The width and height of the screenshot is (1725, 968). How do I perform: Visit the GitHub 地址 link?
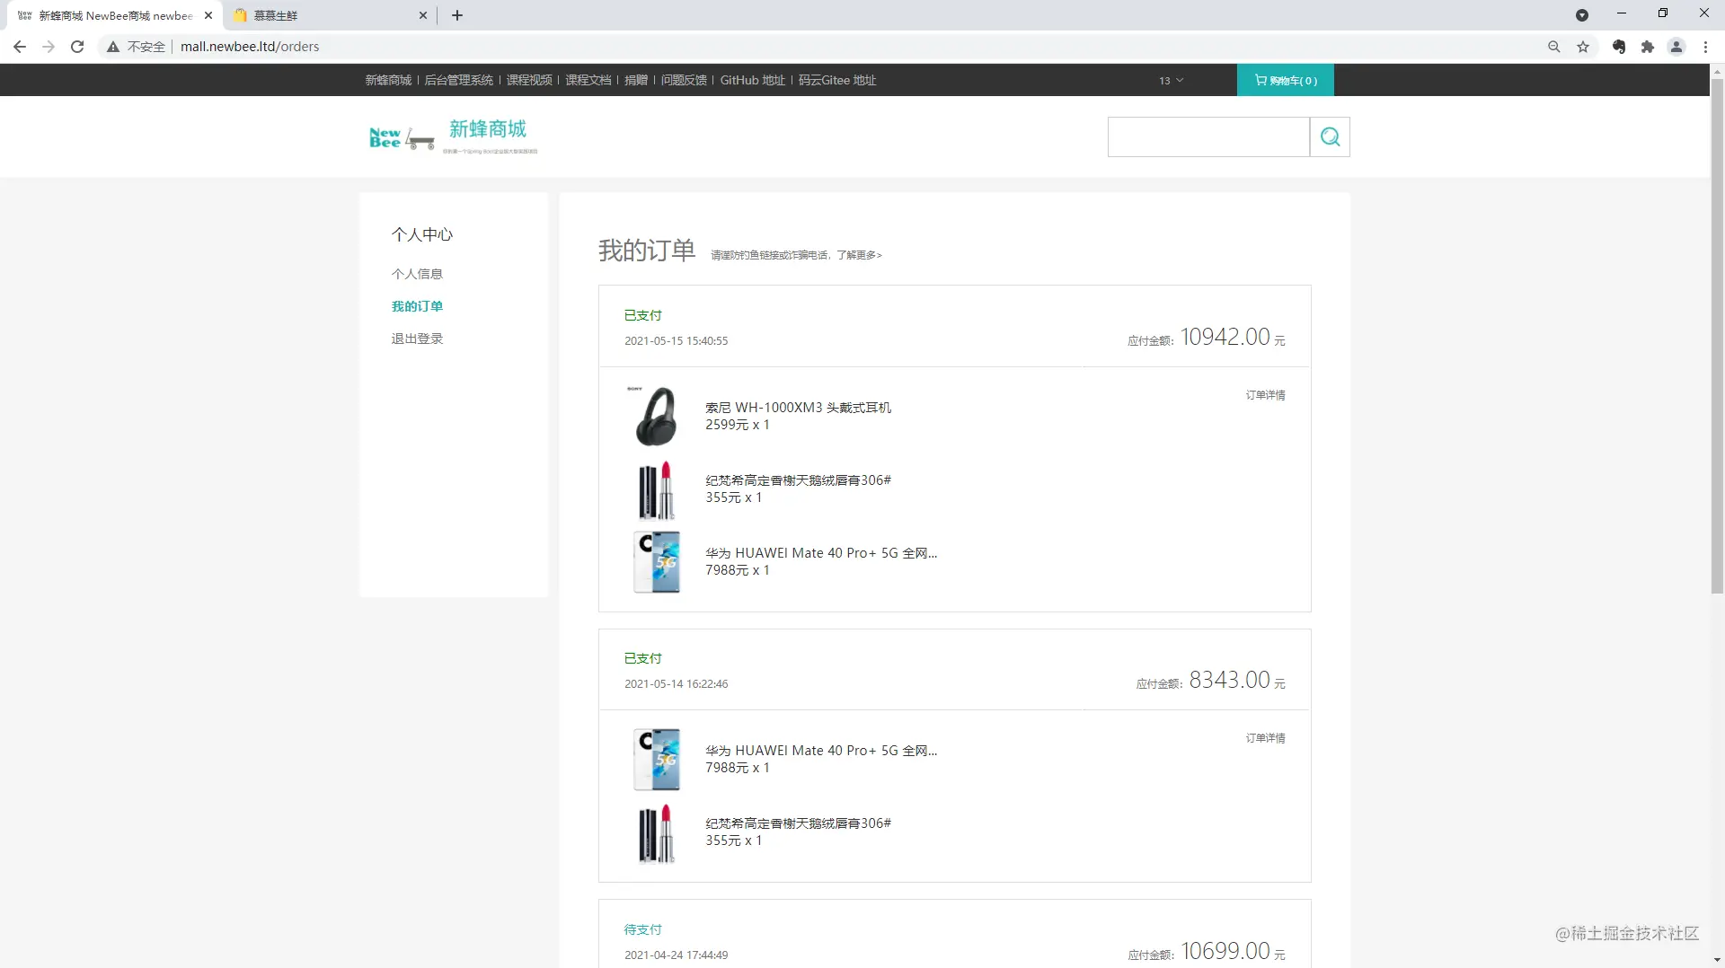click(x=753, y=80)
